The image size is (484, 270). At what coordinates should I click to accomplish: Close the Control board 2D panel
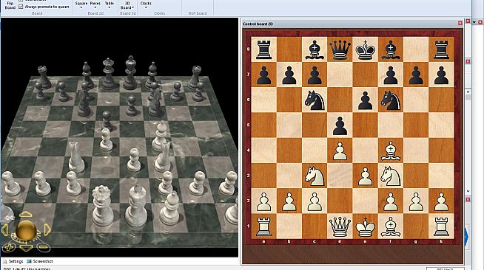pyautogui.click(x=460, y=24)
